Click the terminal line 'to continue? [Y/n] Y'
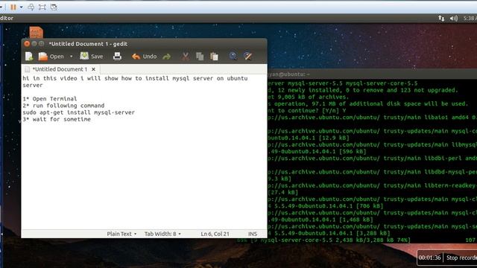The height and width of the screenshot is (268, 477). 307,111
